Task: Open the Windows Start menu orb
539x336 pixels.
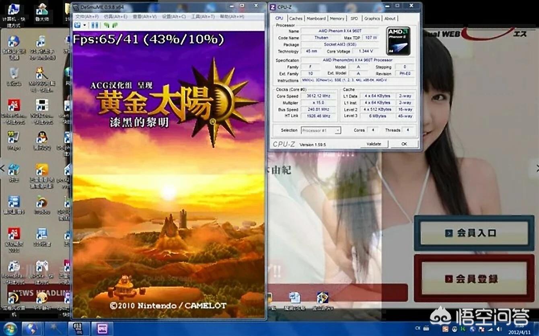Action: point(10,328)
